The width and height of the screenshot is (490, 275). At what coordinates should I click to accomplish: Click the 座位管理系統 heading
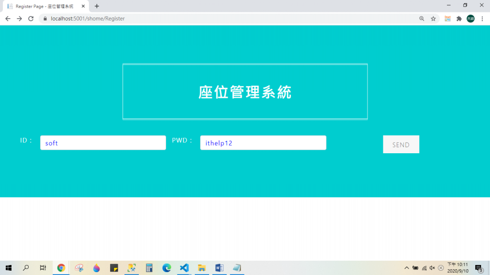[245, 92]
